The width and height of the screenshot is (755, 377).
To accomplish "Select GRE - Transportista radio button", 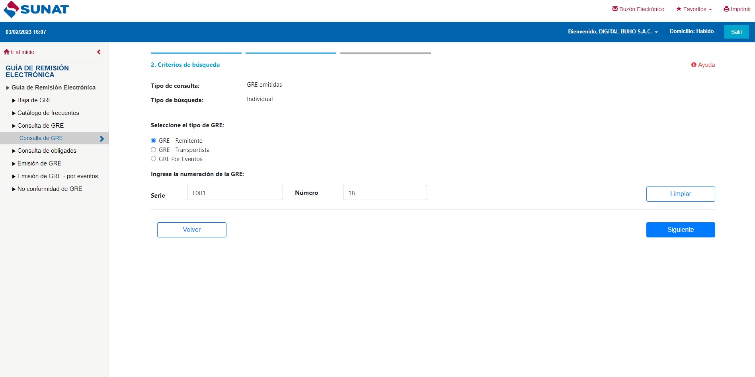I will 153,150.
